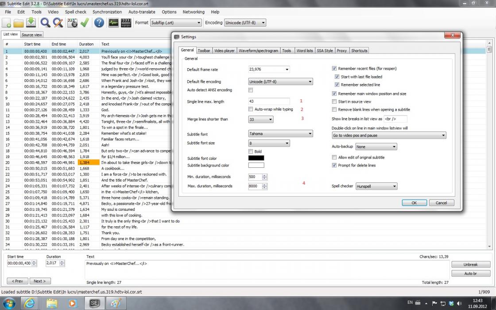The image size is (496, 310).
Task: Open the Find magnifier tool
Action: coord(45,23)
